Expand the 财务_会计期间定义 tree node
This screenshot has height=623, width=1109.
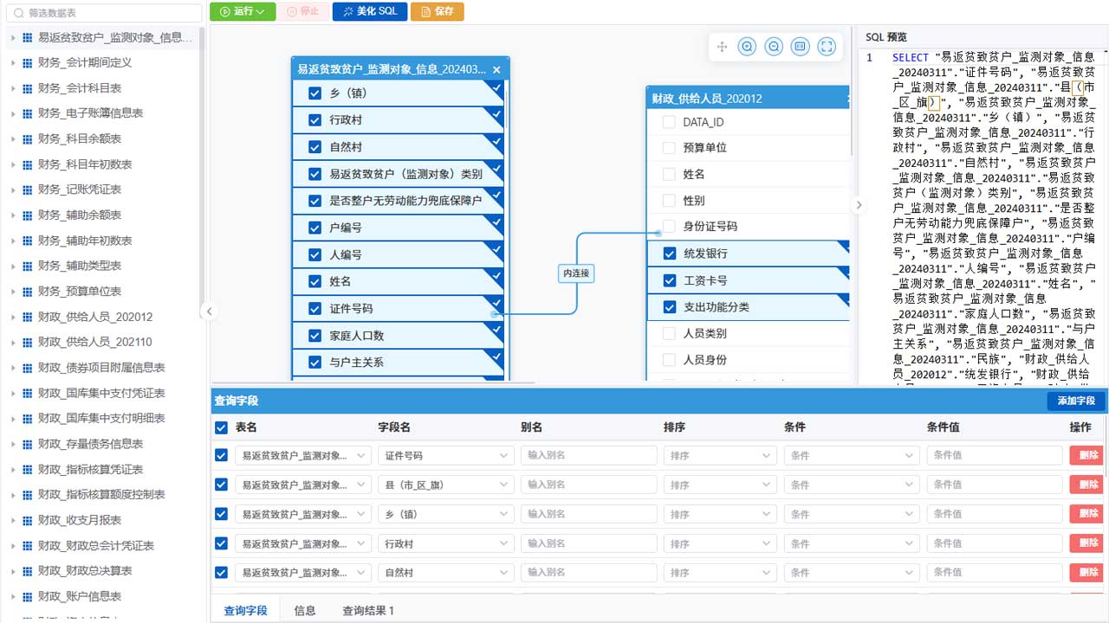coord(13,63)
